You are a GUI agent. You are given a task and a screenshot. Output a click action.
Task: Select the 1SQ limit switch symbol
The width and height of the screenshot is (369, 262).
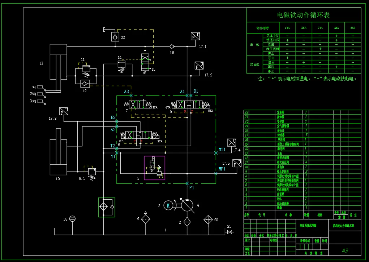[42, 88]
